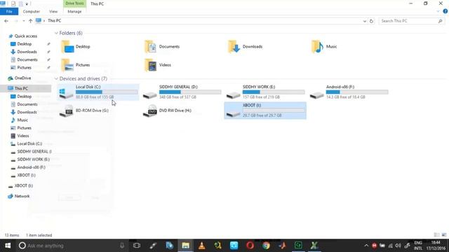This screenshot has width=449, height=252.
Task: Go up one level with the up arrow
Action: click(x=30, y=21)
